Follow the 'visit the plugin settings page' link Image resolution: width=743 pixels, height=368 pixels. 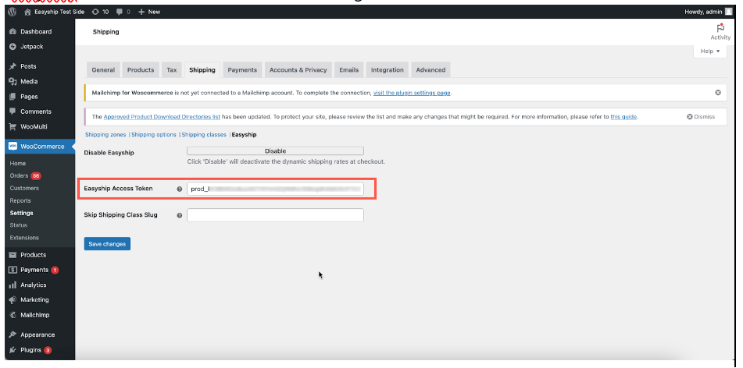[412, 93]
